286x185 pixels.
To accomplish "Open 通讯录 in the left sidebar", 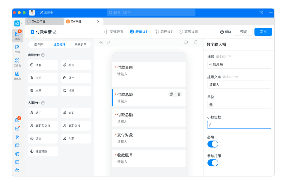I will pos(17,76).
